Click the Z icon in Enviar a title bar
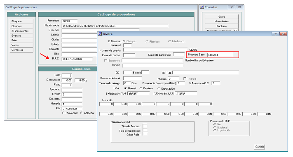Viewport: 293px width, 157px height. [100, 34]
